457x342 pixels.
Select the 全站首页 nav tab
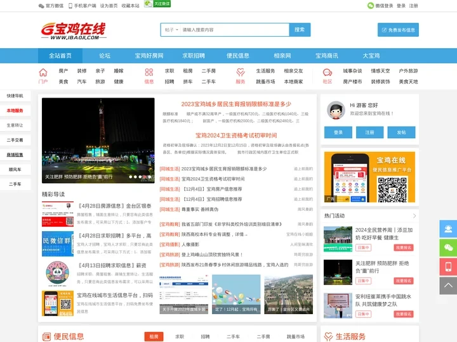click(60, 56)
